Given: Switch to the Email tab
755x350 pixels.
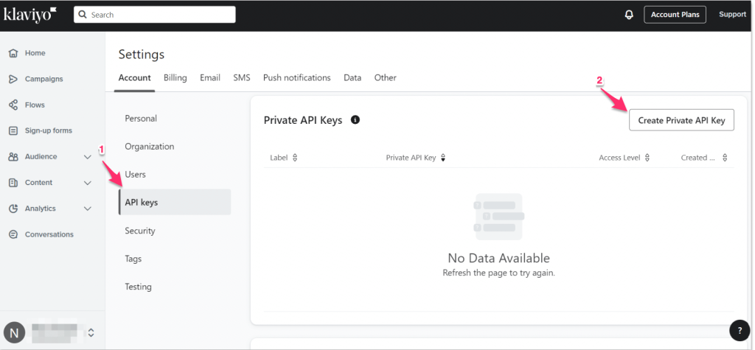Looking at the screenshot, I should pyautogui.click(x=210, y=77).
